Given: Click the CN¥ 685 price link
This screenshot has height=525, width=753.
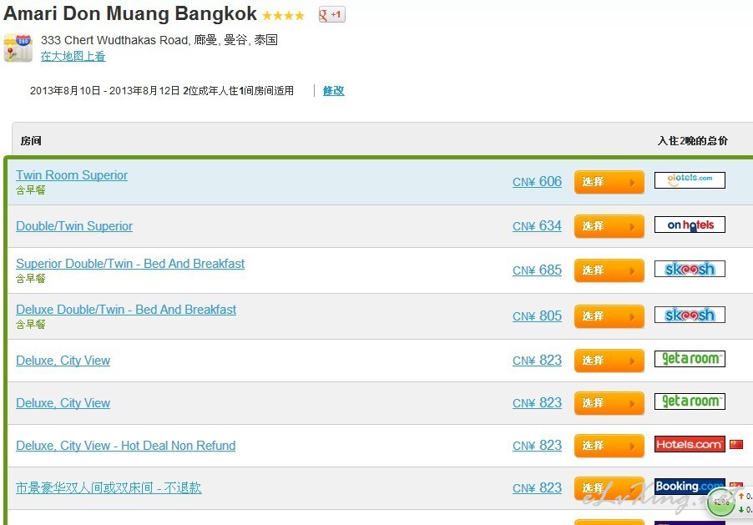Looking at the screenshot, I should click(537, 270).
